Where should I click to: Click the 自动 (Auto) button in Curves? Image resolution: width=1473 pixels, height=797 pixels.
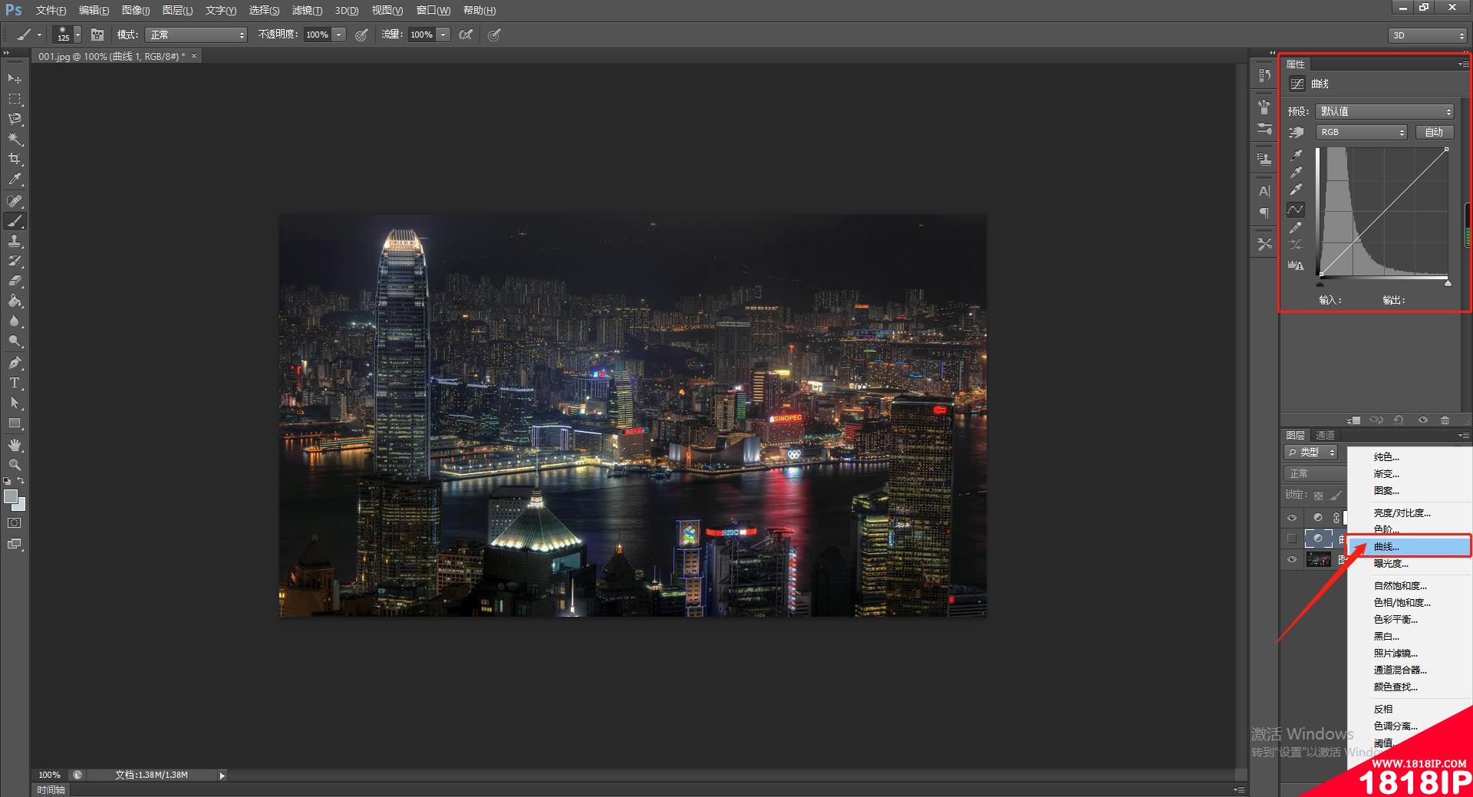click(x=1434, y=132)
